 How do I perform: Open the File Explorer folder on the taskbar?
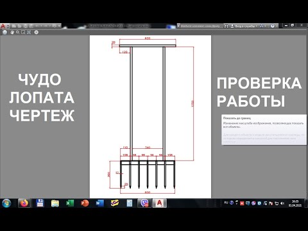pyautogui.click(x=55, y=203)
